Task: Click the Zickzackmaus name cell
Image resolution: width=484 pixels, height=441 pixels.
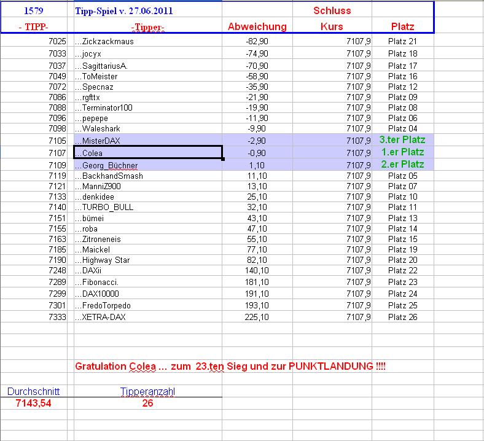Action: pos(148,41)
